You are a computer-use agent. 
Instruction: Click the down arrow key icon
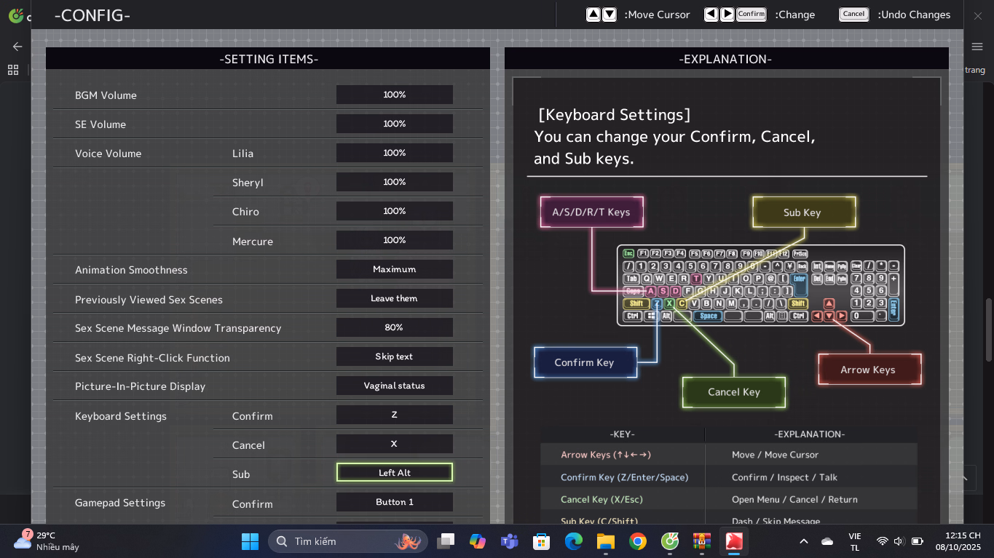(610, 15)
